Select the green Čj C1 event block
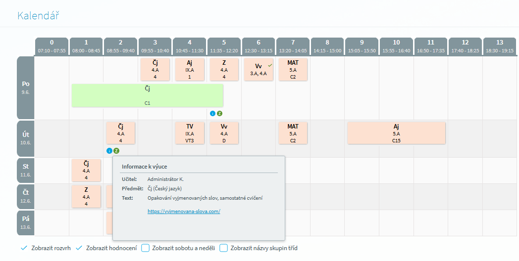 pos(147,95)
